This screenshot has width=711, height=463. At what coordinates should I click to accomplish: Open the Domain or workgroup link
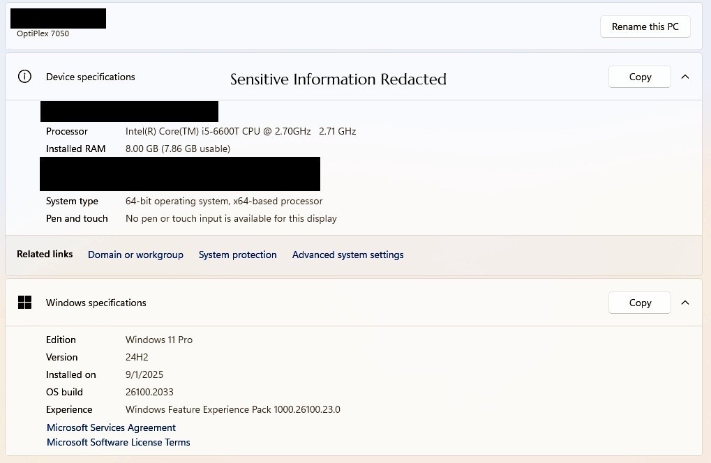(x=135, y=255)
